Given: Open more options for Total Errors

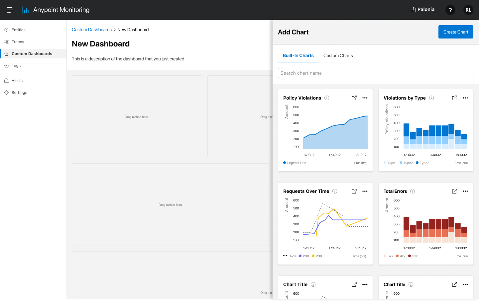Looking at the screenshot, I should coord(465,191).
